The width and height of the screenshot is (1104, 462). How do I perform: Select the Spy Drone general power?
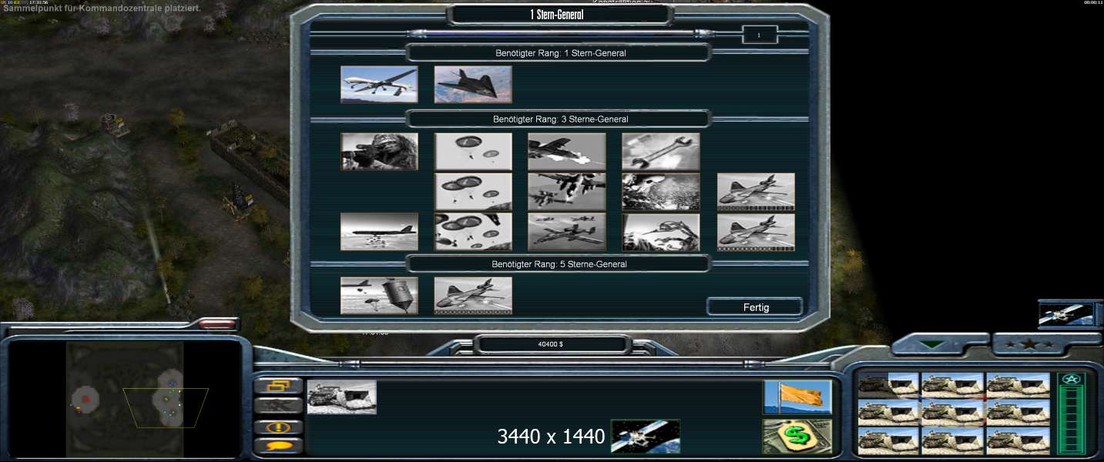click(379, 84)
